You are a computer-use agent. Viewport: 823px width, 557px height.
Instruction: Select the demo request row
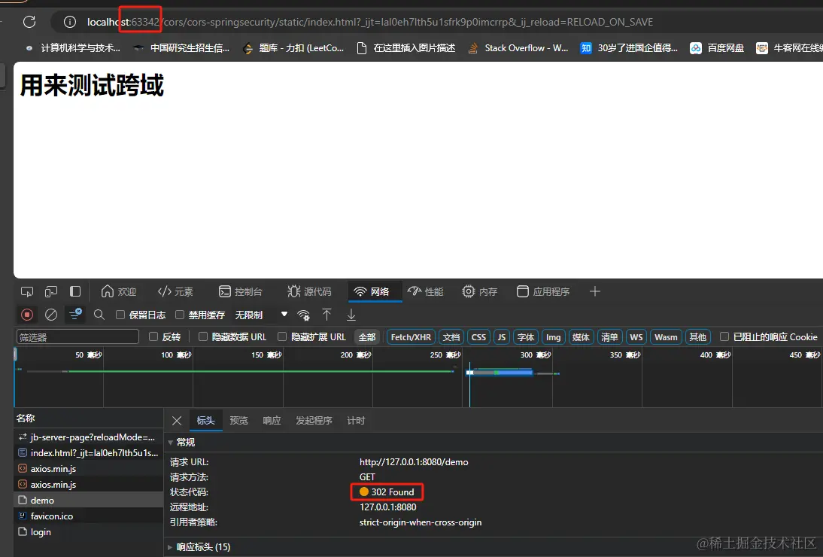click(x=88, y=500)
